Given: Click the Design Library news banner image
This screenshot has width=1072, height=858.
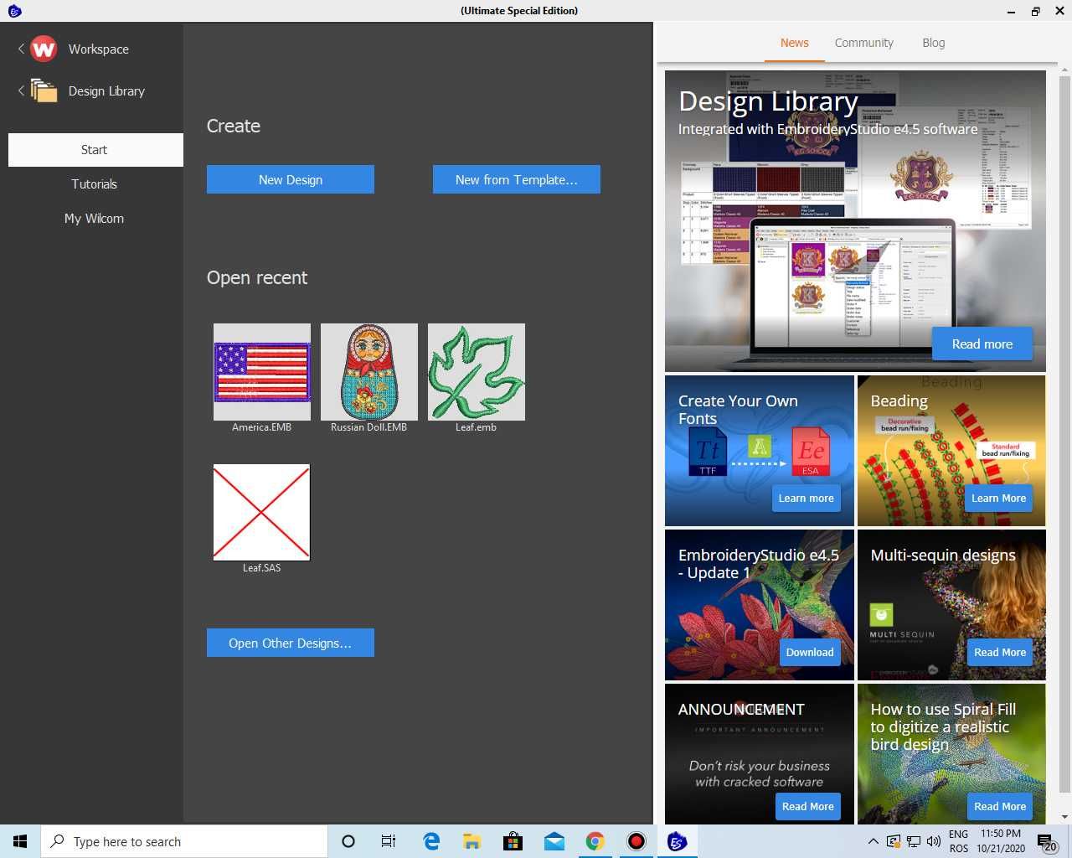Looking at the screenshot, I should (855, 221).
